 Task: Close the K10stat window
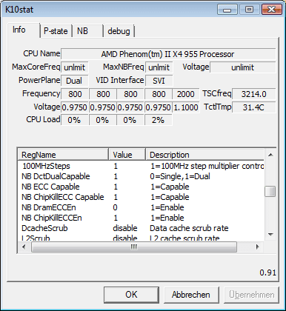(x=271, y=10)
